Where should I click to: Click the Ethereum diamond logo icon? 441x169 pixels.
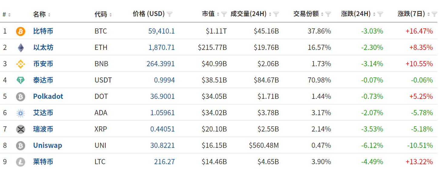click(x=21, y=47)
